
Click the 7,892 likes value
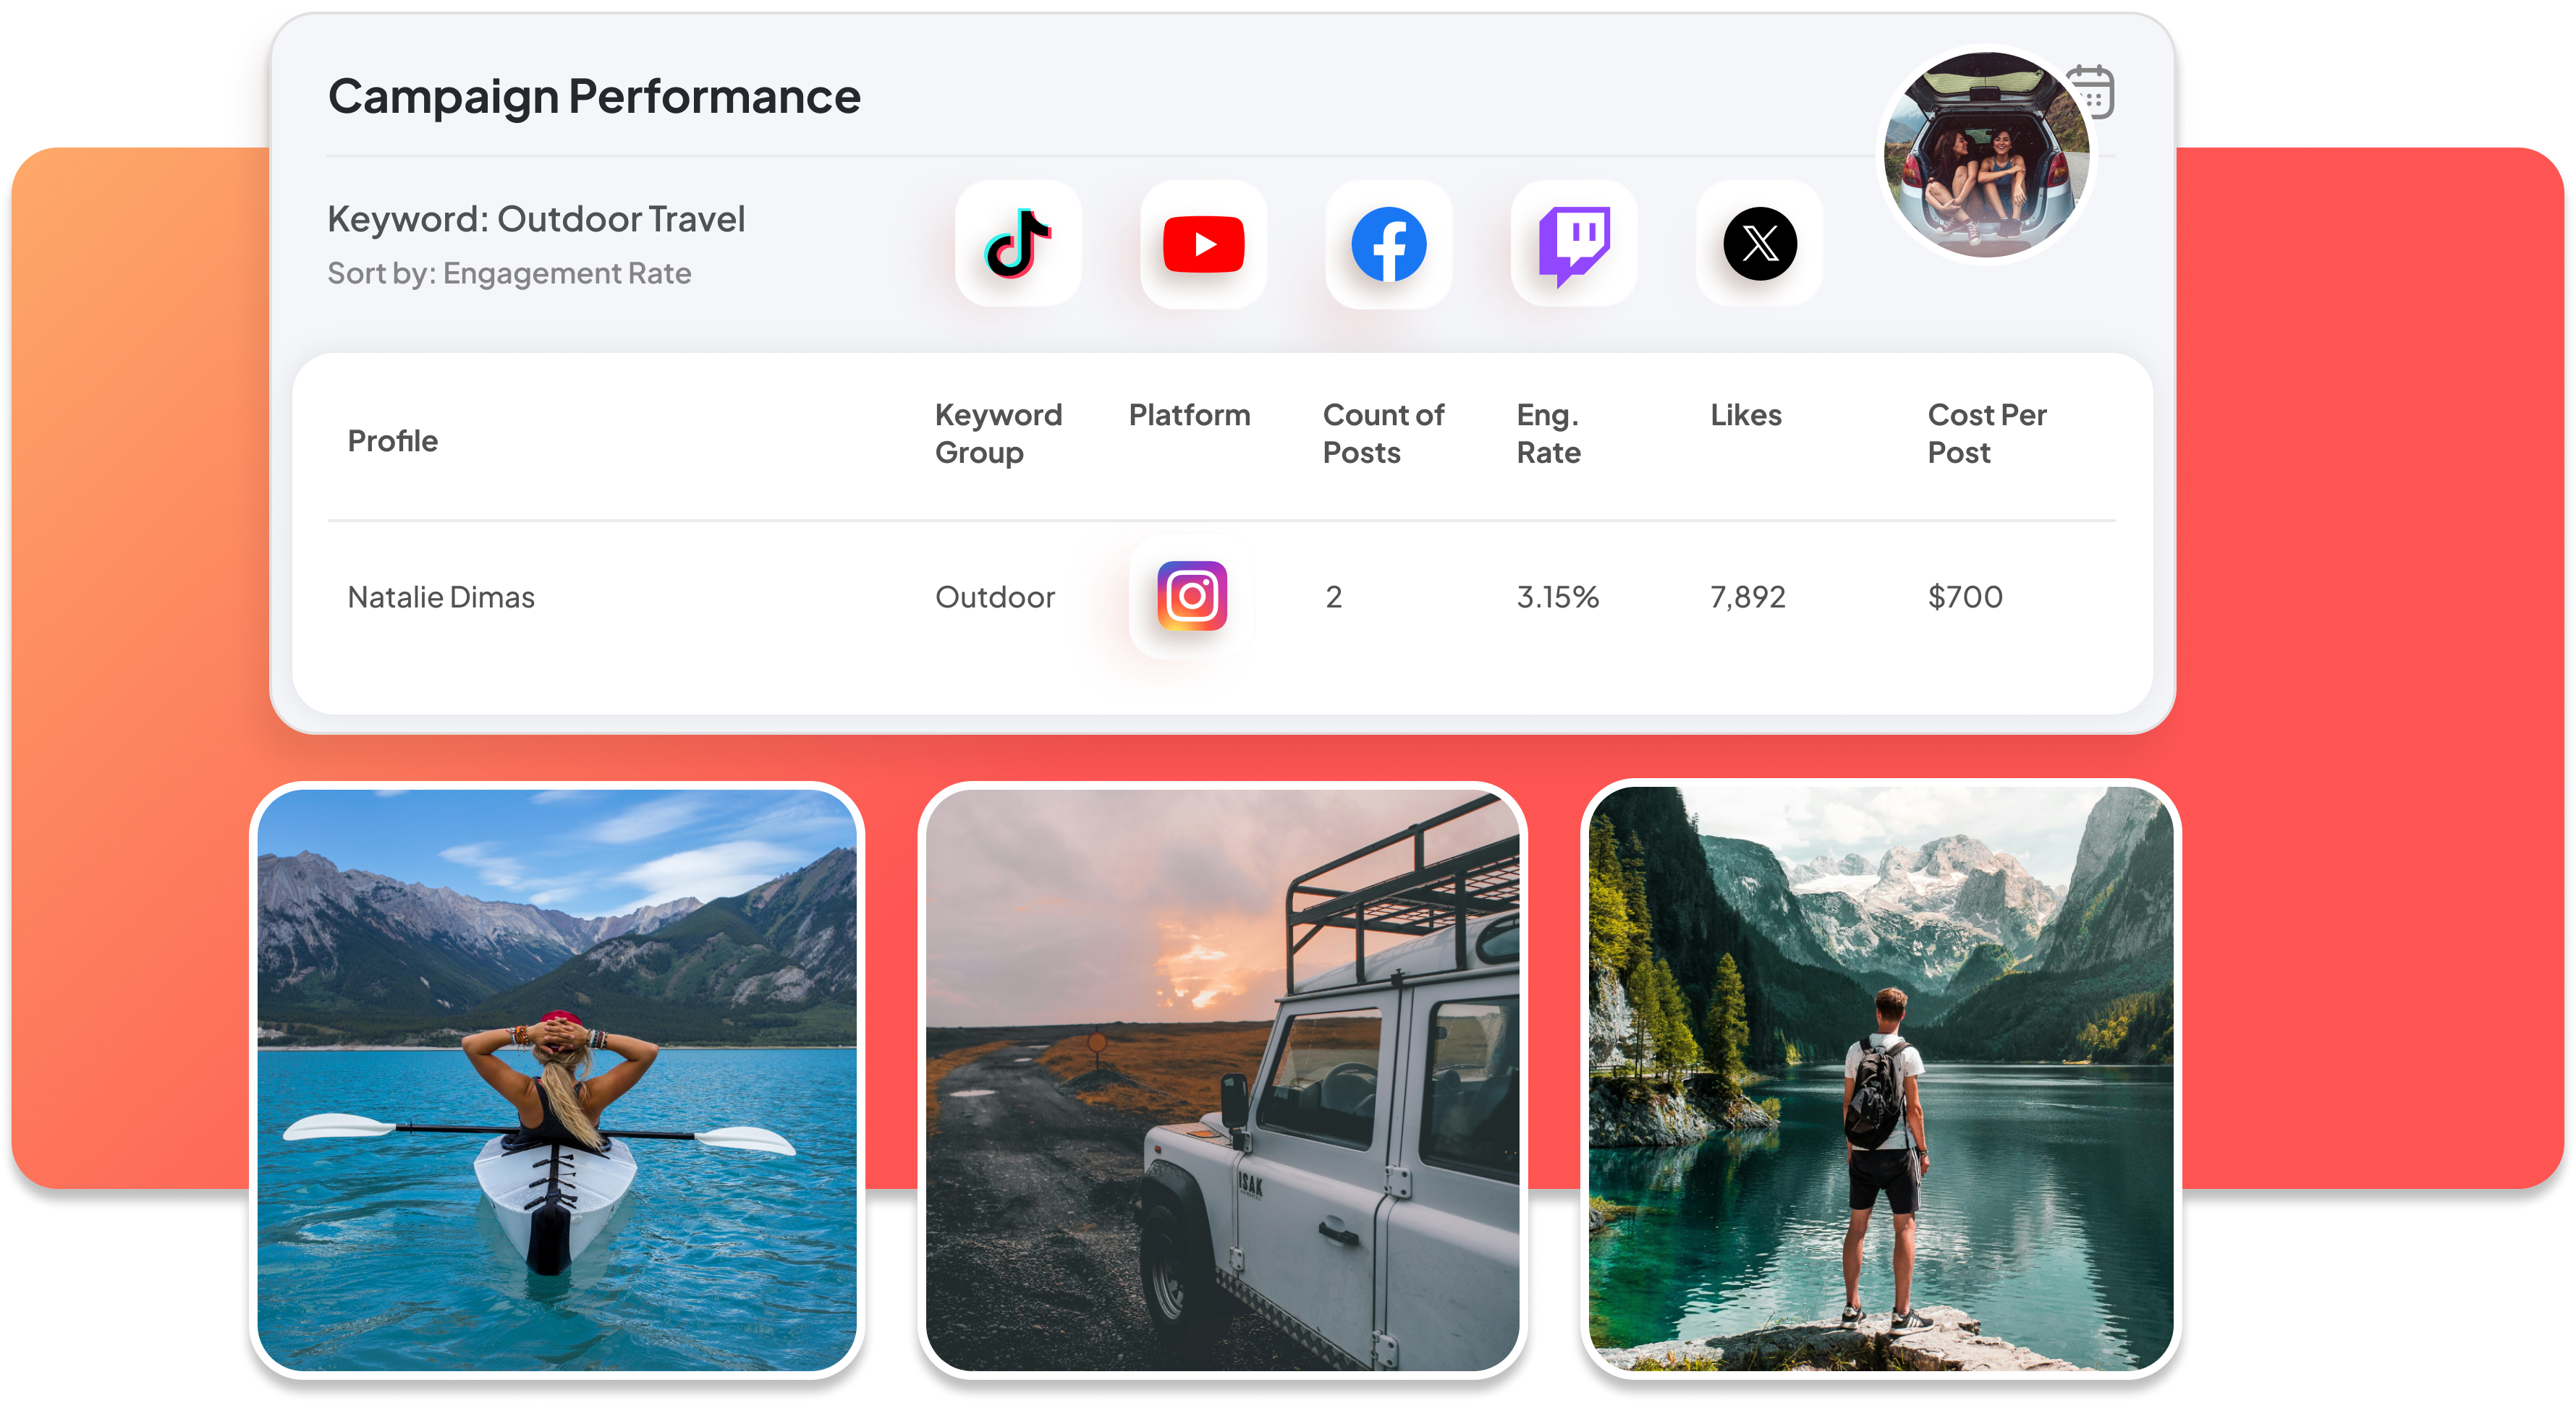[x=1747, y=597]
